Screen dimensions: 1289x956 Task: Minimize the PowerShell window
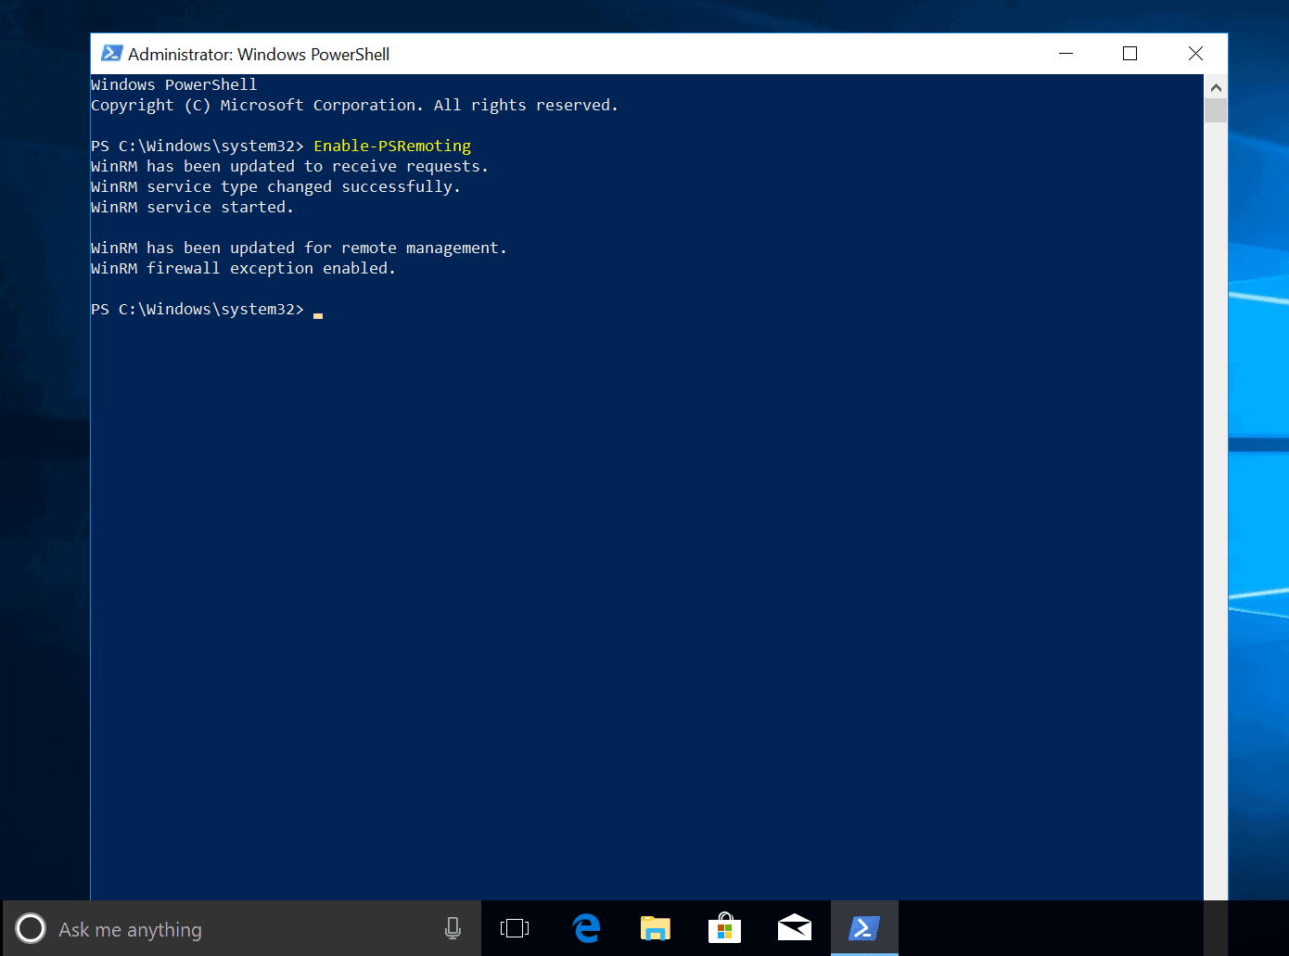(1066, 54)
